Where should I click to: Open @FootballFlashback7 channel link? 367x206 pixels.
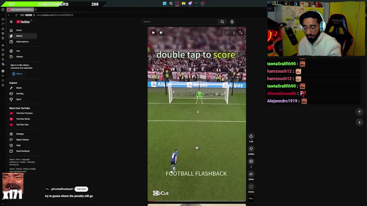[x=62, y=189]
